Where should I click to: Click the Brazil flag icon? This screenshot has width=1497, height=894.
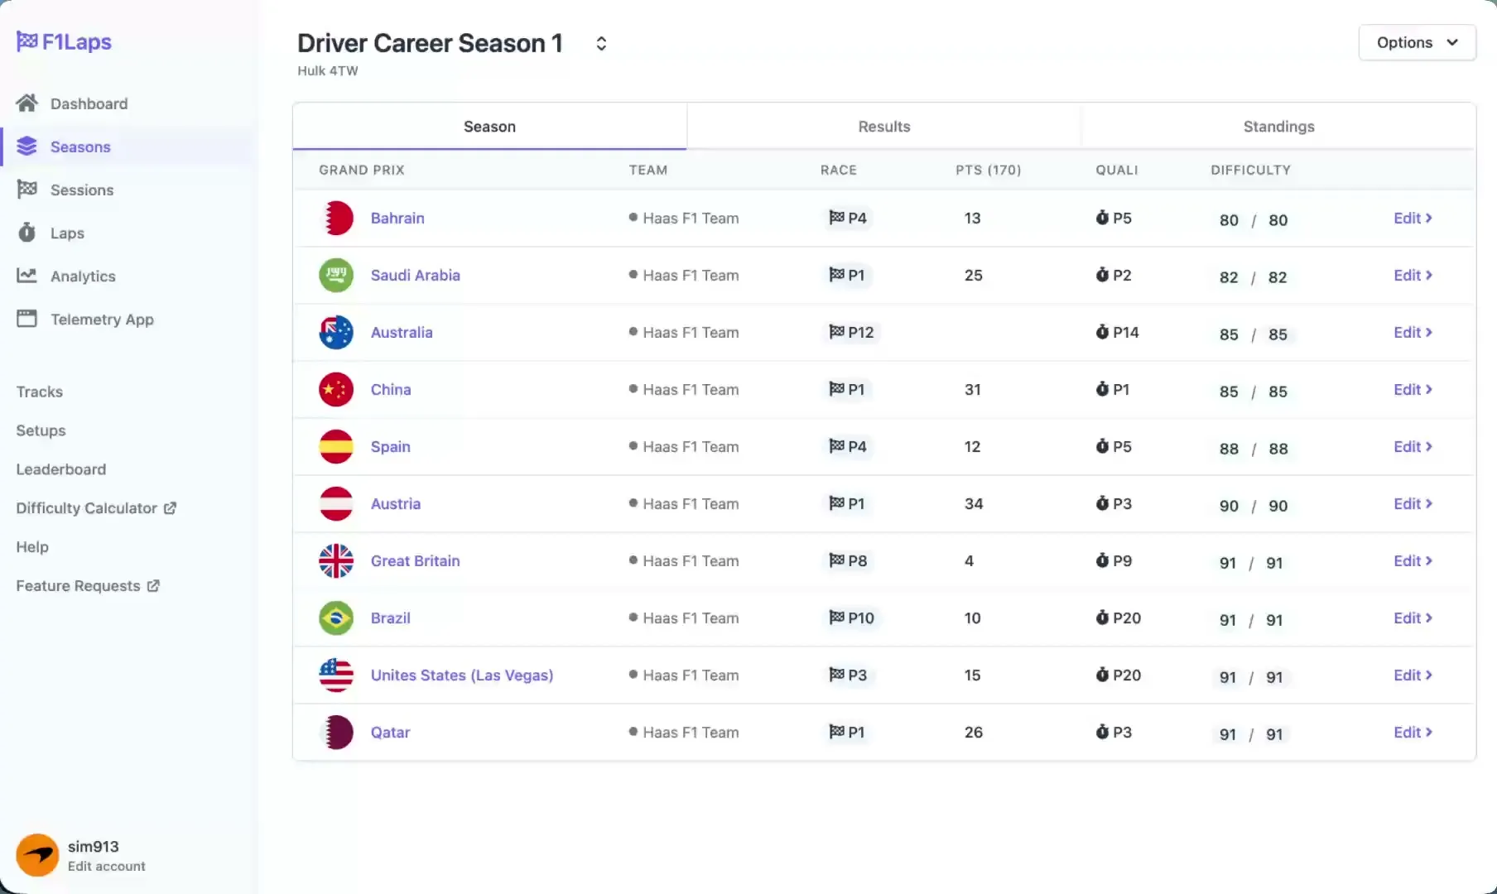(x=336, y=618)
